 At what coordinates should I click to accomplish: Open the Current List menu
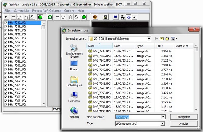[x=21, y=11]
